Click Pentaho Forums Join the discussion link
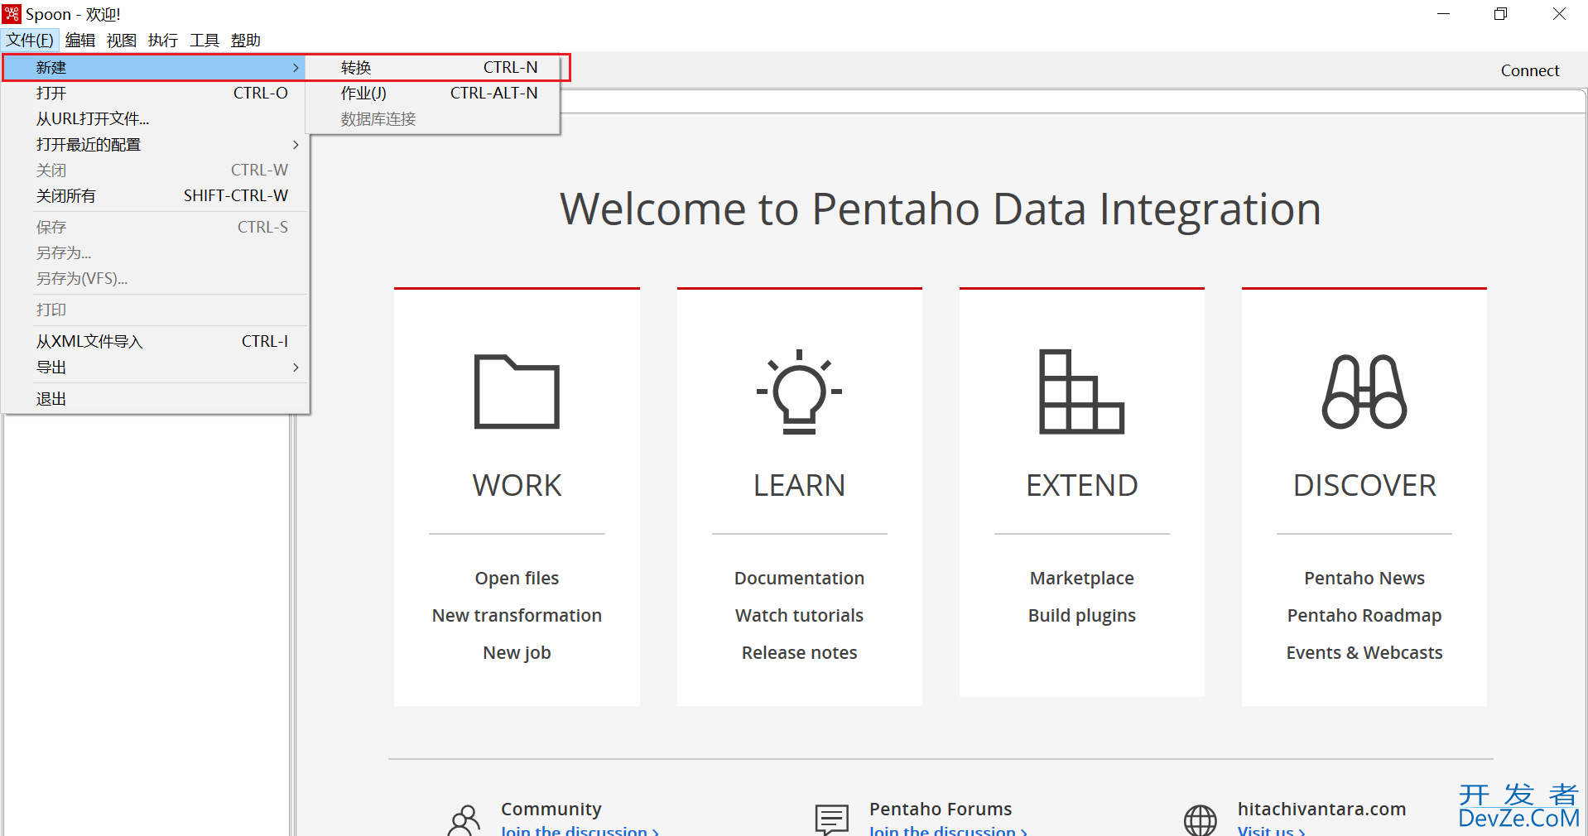 click(x=948, y=830)
